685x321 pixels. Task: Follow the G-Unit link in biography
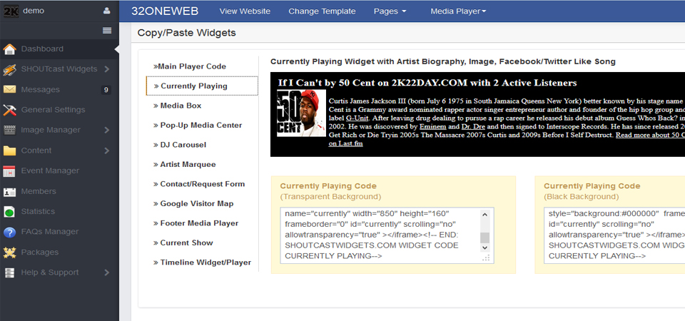[x=357, y=118]
